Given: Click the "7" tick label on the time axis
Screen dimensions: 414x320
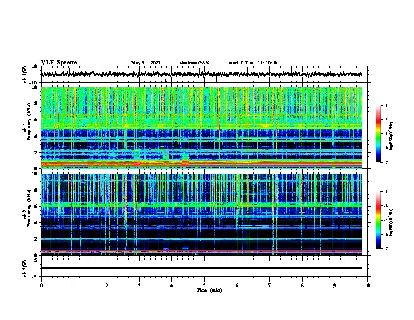Looking at the screenshot, I should (x=270, y=285).
